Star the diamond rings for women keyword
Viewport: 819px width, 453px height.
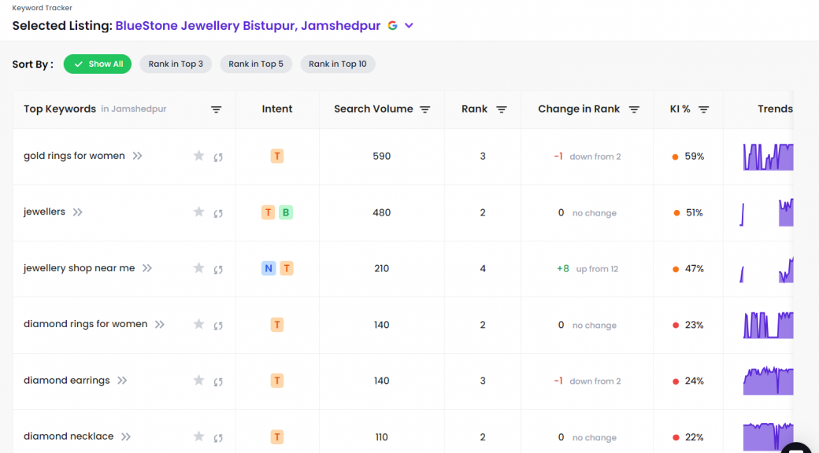[x=198, y=324]
